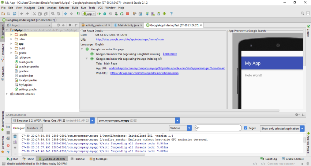Collapse the App Indexing API result node

87,59
